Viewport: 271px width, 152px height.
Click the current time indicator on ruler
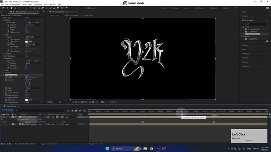point(182,111)
